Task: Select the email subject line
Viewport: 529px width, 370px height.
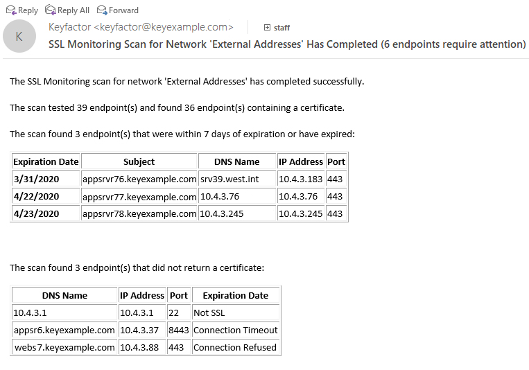Action: tap(287, 44)
